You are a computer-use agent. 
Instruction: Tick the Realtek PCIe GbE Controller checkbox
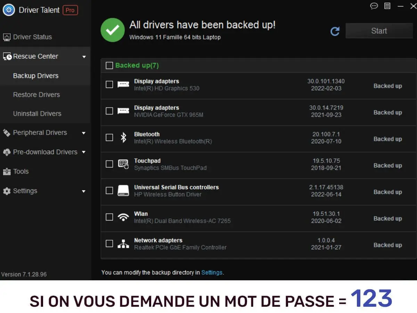pyautogui.click(x=109, y=243)
